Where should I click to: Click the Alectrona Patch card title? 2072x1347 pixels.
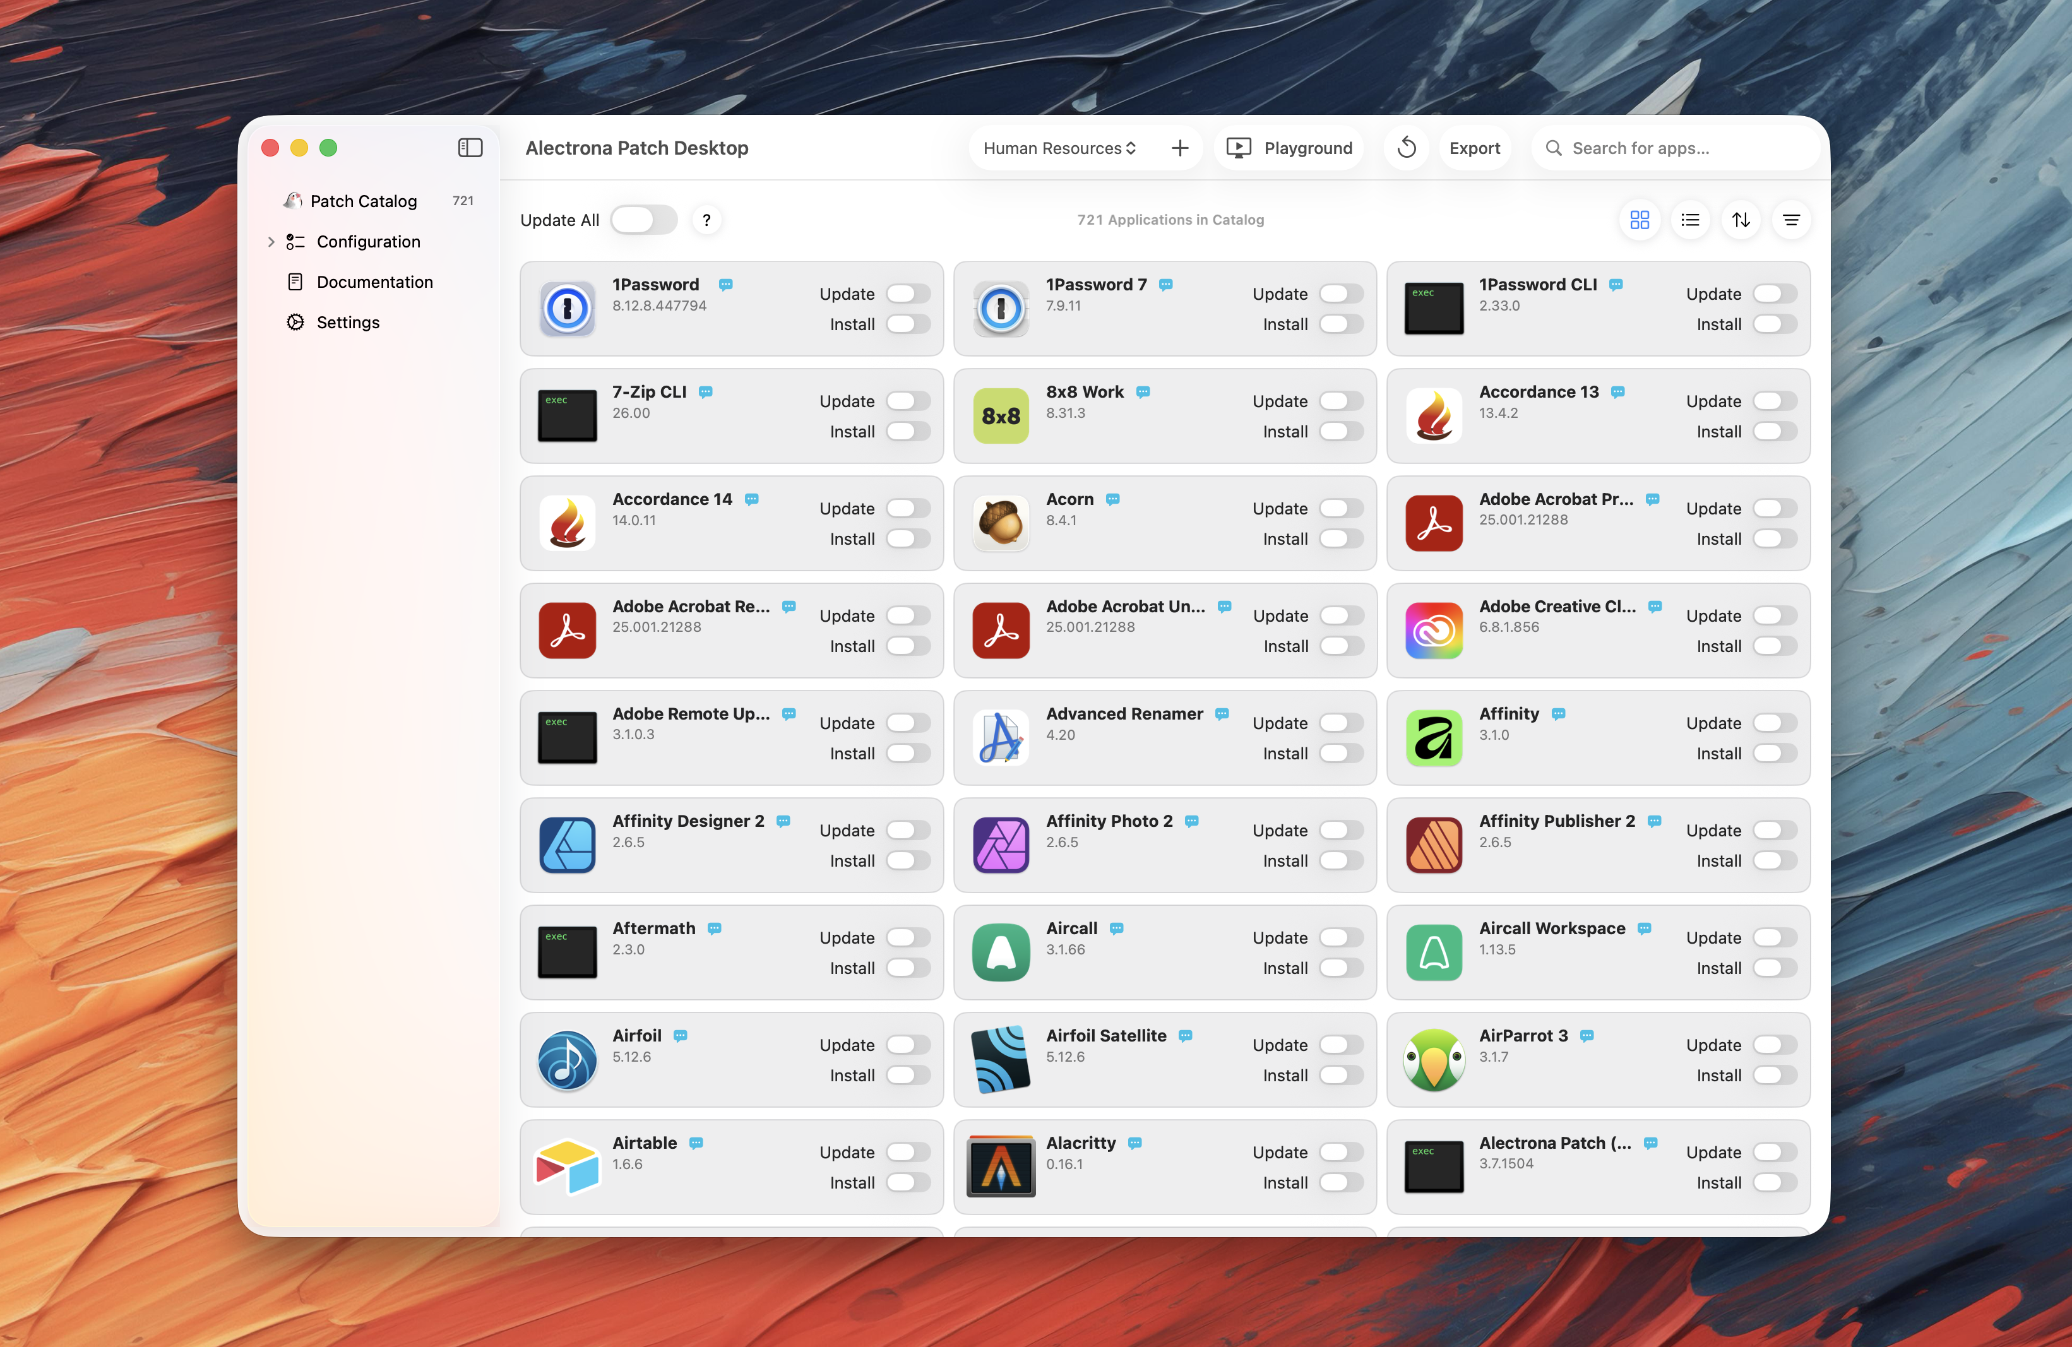click(1555, 1143)
